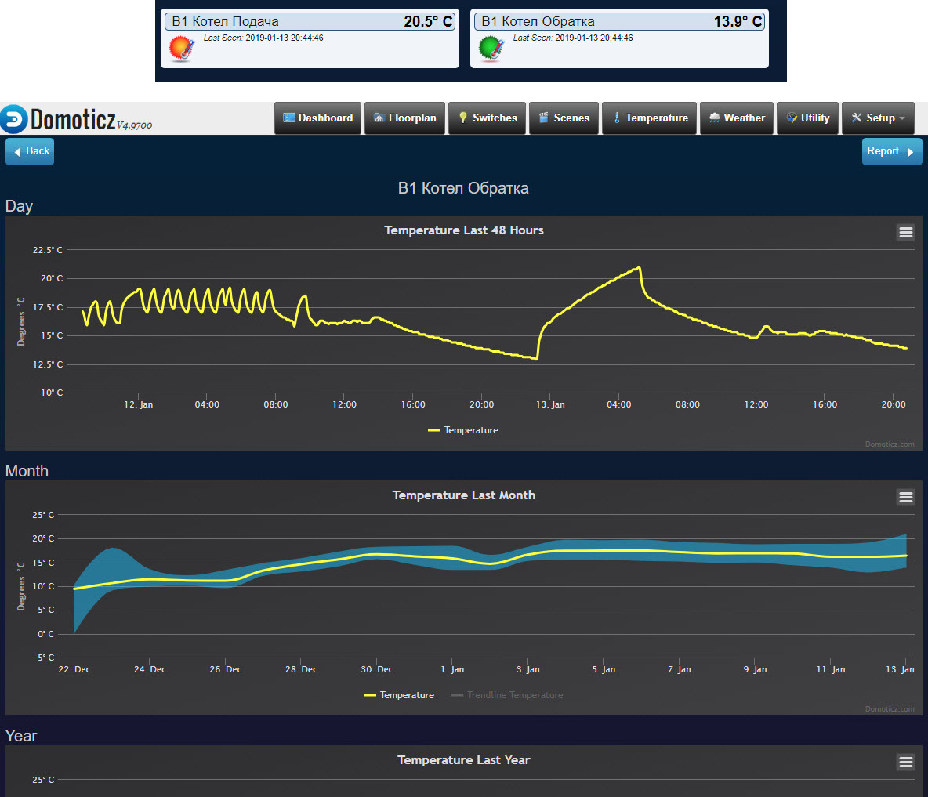
Task: Switch to the Utility tab
Action: click(808, 118)
